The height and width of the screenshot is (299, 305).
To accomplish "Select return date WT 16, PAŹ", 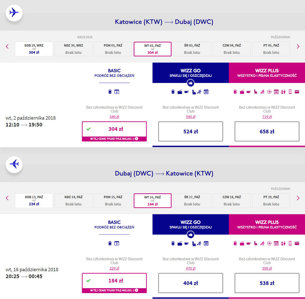I will point(152,200).
